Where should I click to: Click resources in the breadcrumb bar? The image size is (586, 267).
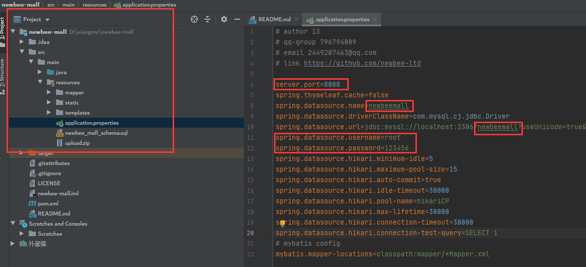(94, 5)
